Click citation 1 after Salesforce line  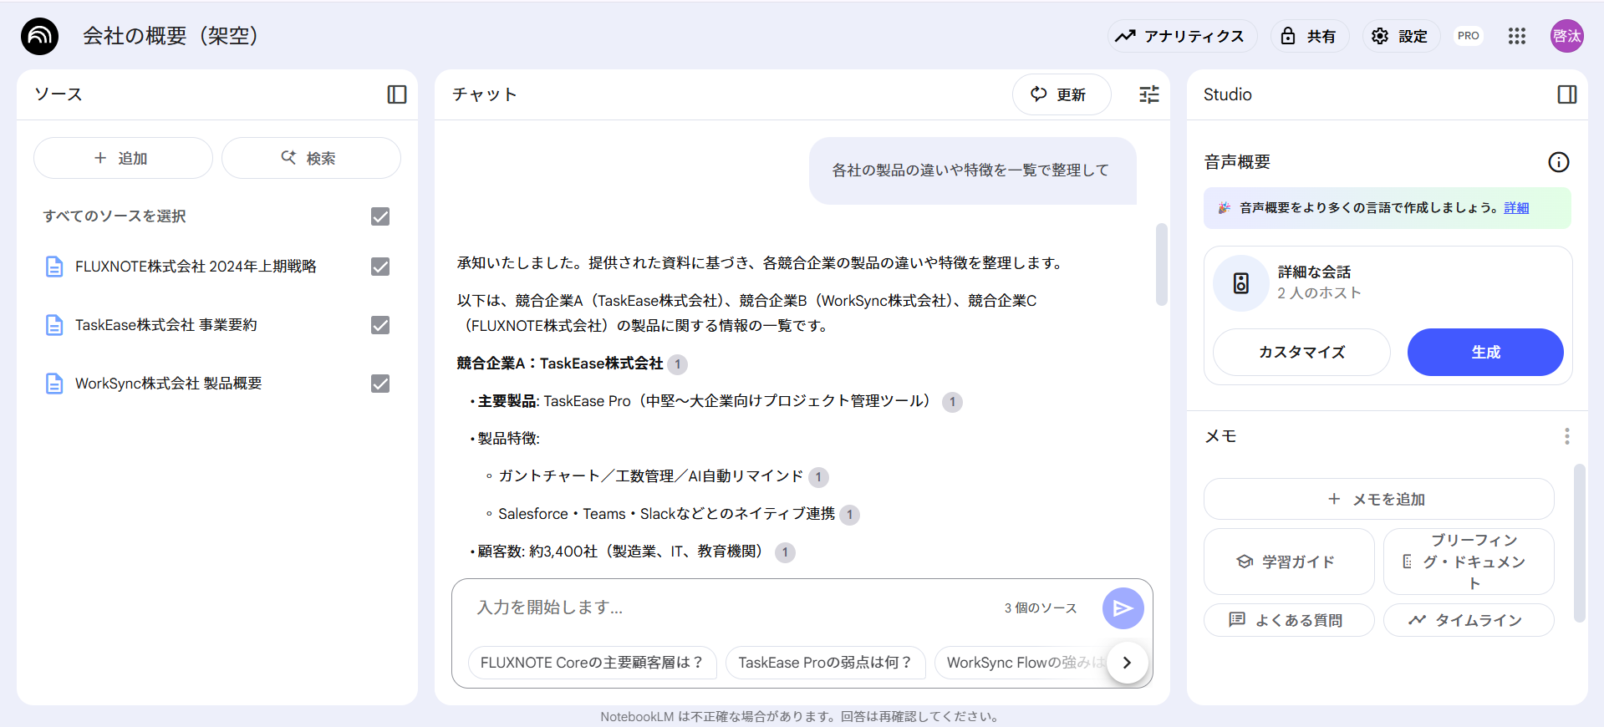point(849,515)
